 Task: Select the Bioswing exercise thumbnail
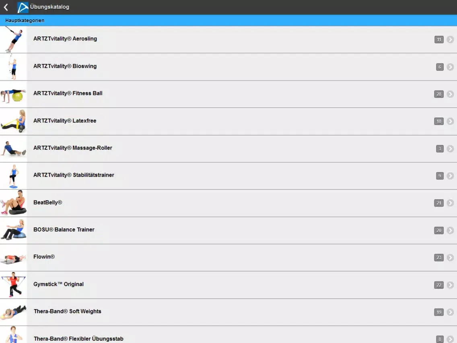13,67
